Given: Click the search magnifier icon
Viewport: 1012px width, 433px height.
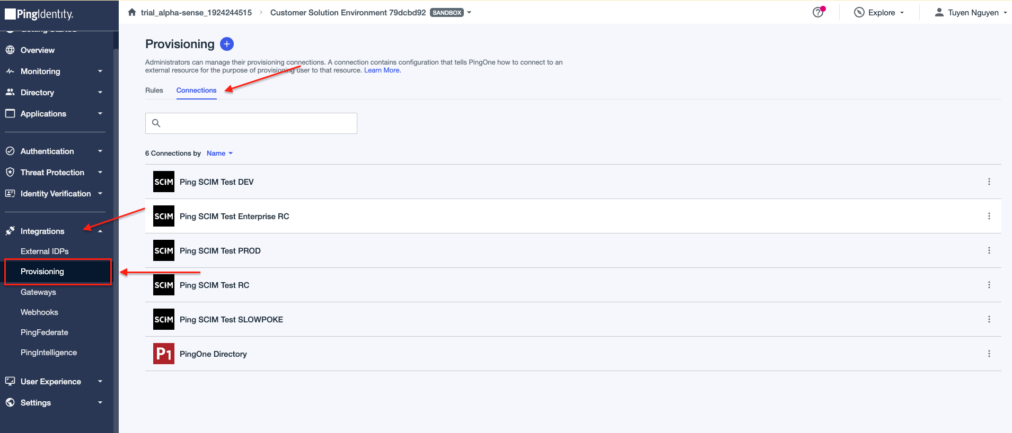Looking at the screenshot, I should point(156,123).
